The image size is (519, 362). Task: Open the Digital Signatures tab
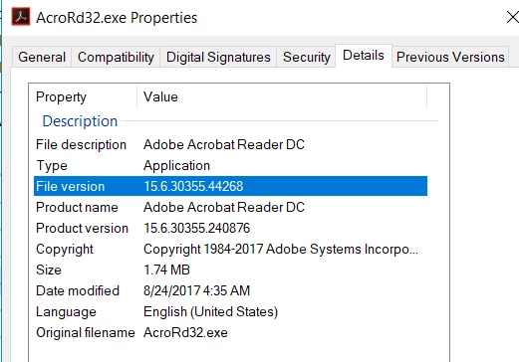(218, 57)
